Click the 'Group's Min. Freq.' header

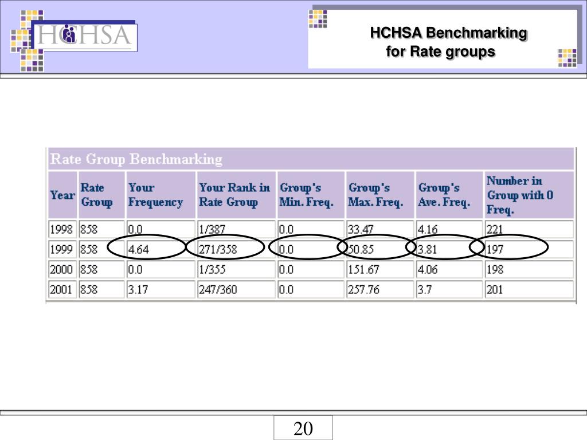[311, 195]
